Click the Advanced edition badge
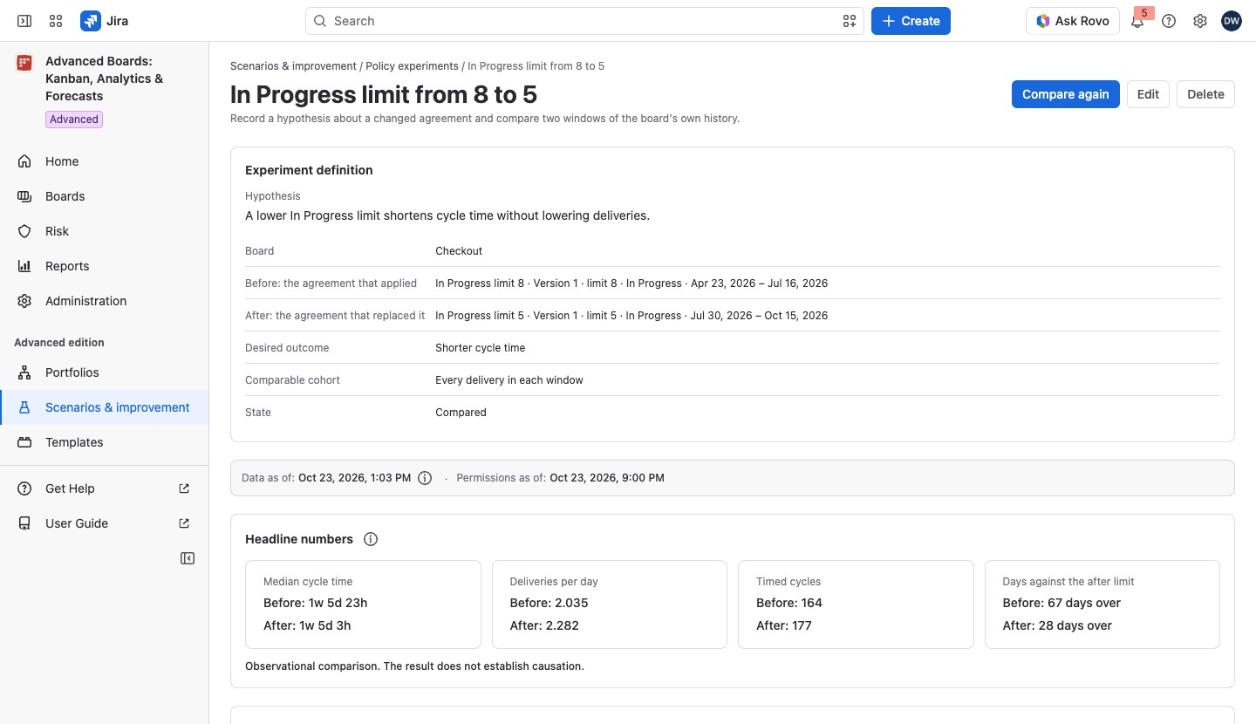The width and height of the screenshot is (1256, 724). point(74,120)
